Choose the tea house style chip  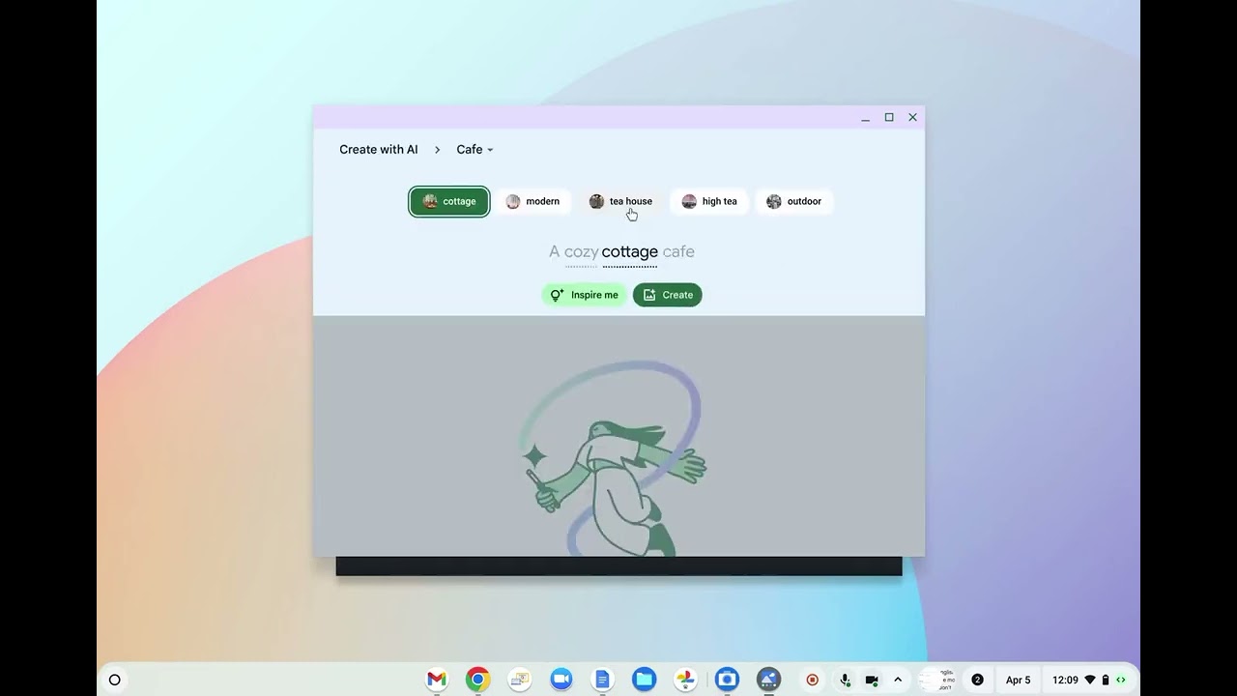(620, 201)
